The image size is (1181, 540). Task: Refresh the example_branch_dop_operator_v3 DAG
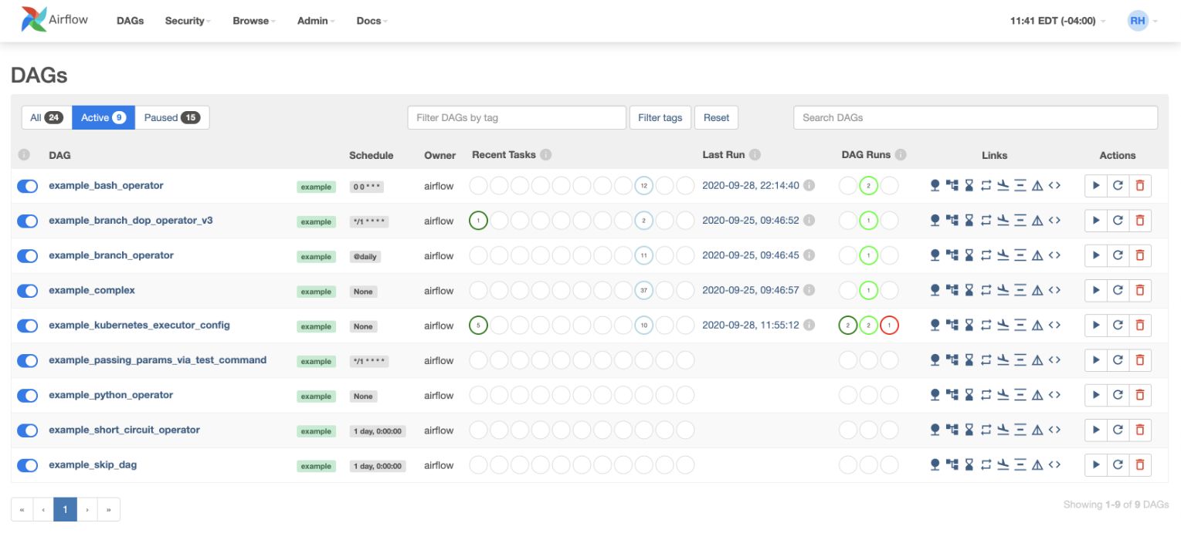point(1118,221)
